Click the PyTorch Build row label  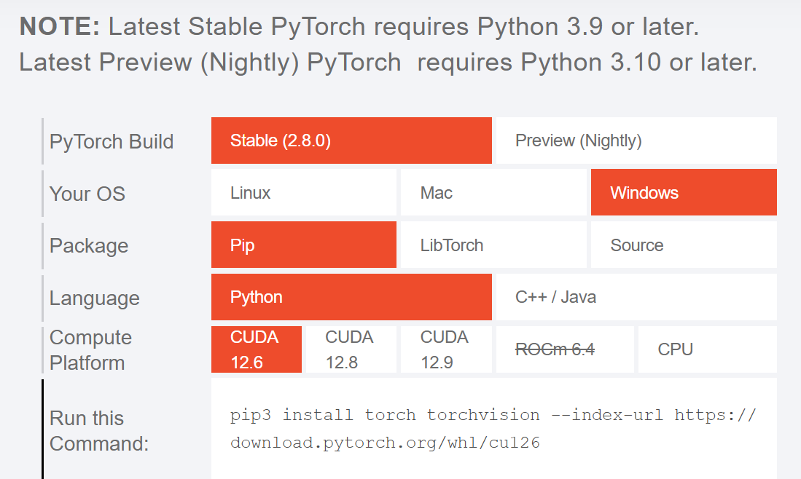[x=112, y=141]
